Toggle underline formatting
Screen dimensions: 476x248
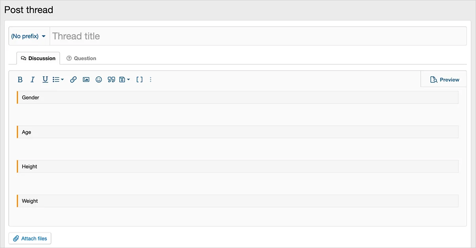point(45,80)
